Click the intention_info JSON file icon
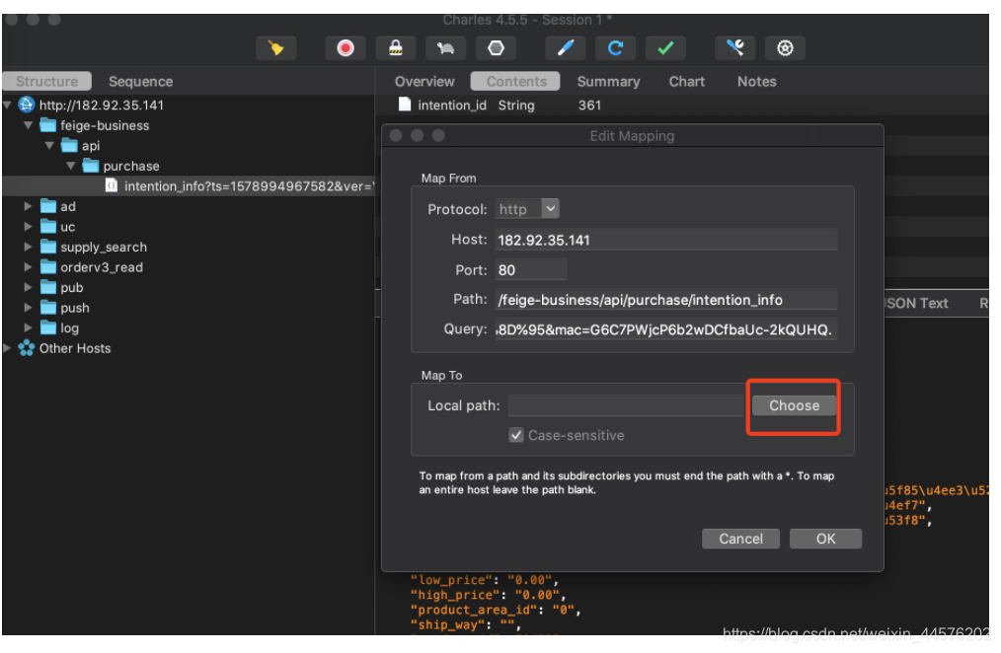Viewport: 1001px width, 653px height. pyautogui.click(x=112, y=185)
